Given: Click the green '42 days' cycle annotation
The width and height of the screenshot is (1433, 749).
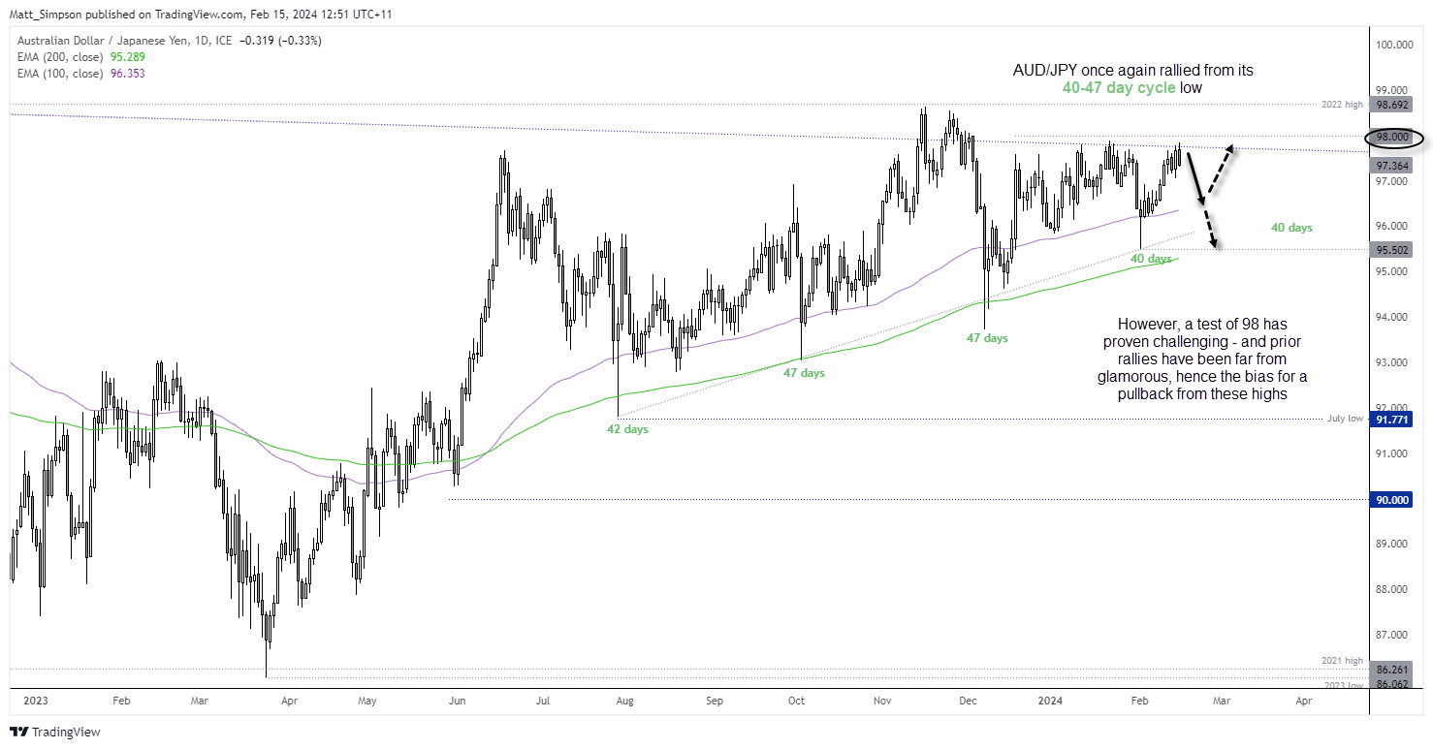Looking at the screenshot, I should [x=625, y=429].
